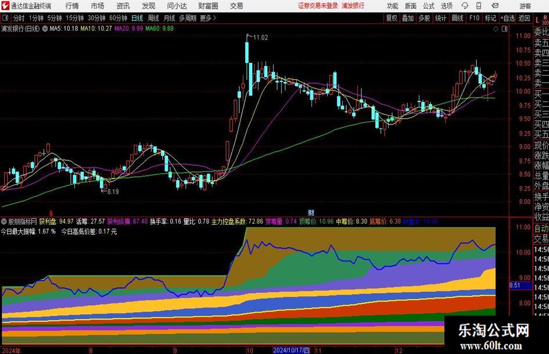
Task: Click the red $ marker below chart
Action: click(x=51, y=213)
